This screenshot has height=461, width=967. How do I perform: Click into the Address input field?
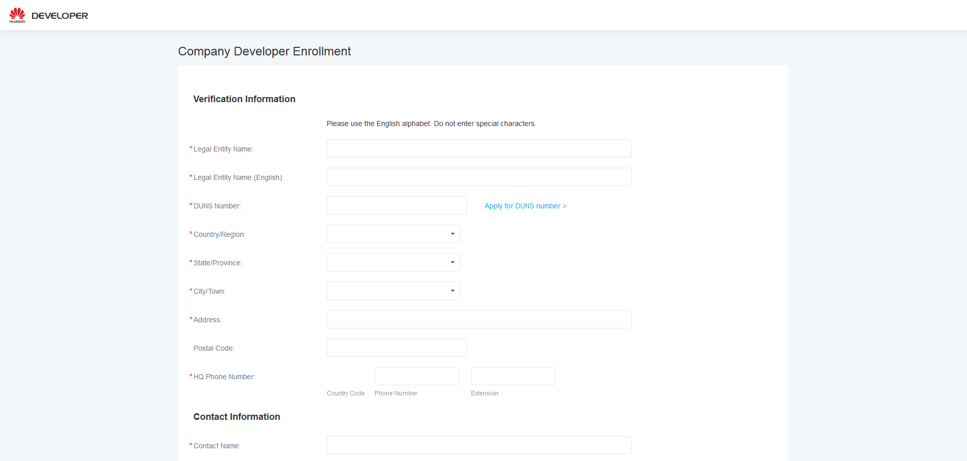(x=479, y=319)
